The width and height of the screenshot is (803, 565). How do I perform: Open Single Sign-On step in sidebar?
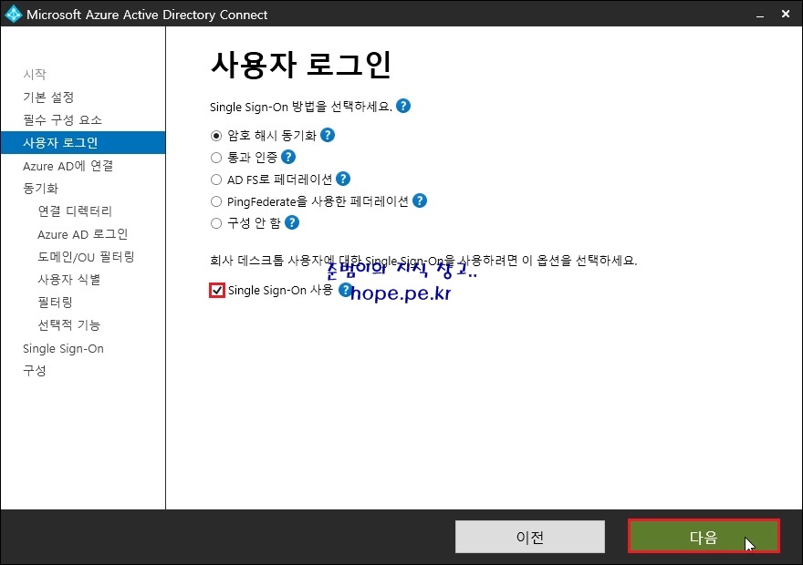point(64,349)
